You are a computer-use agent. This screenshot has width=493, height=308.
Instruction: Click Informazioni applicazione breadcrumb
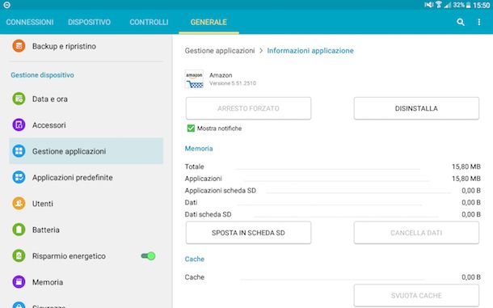(310, 51)
